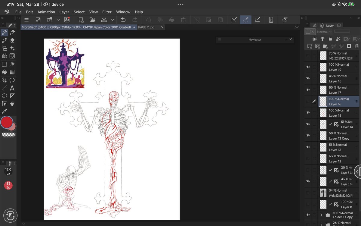Open the Animation menu

click(46, 12)
